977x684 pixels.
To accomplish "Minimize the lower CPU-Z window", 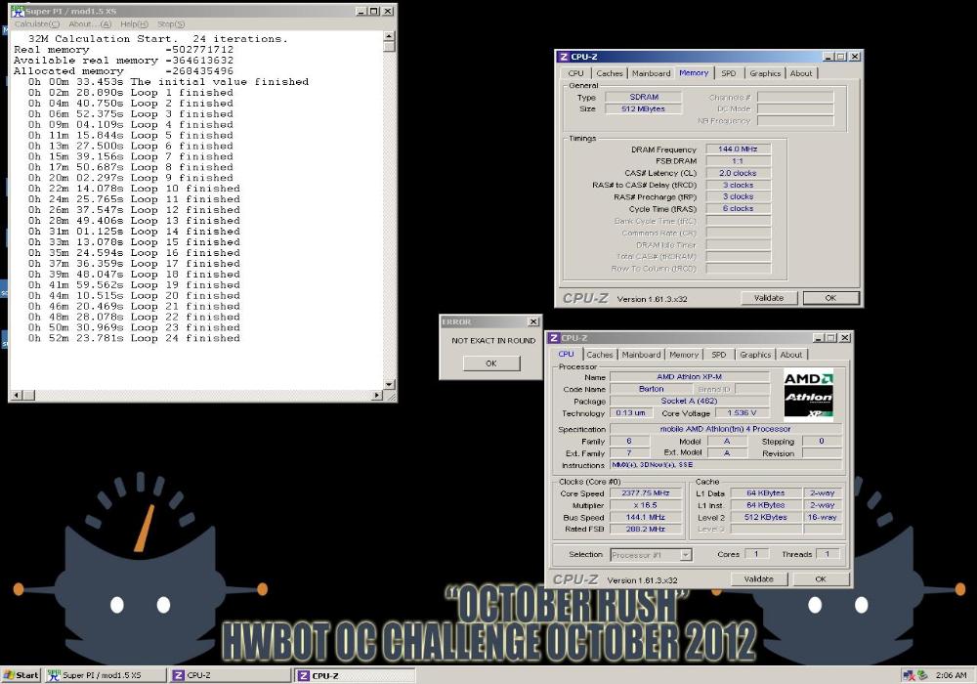I will click(x=819, y=338).
